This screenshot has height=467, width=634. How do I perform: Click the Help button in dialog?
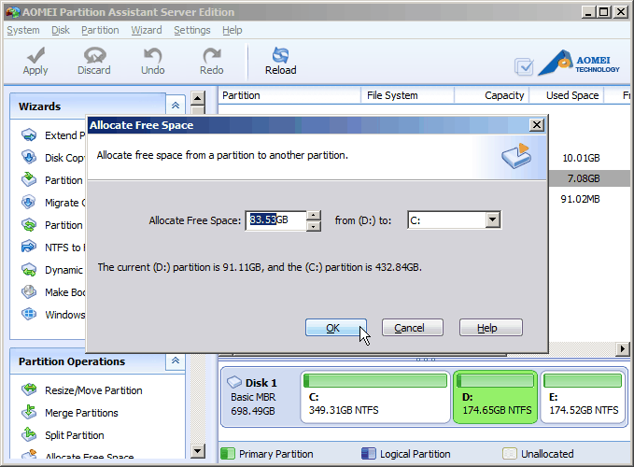tap(491, 328)
